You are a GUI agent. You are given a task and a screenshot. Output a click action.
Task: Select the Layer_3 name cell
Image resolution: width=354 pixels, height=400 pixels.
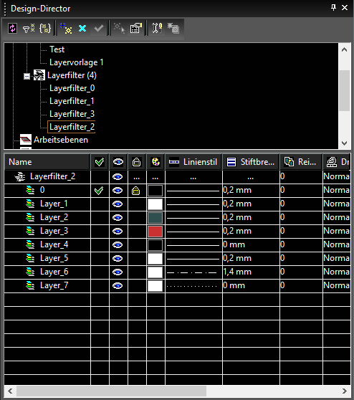point(47,231)
